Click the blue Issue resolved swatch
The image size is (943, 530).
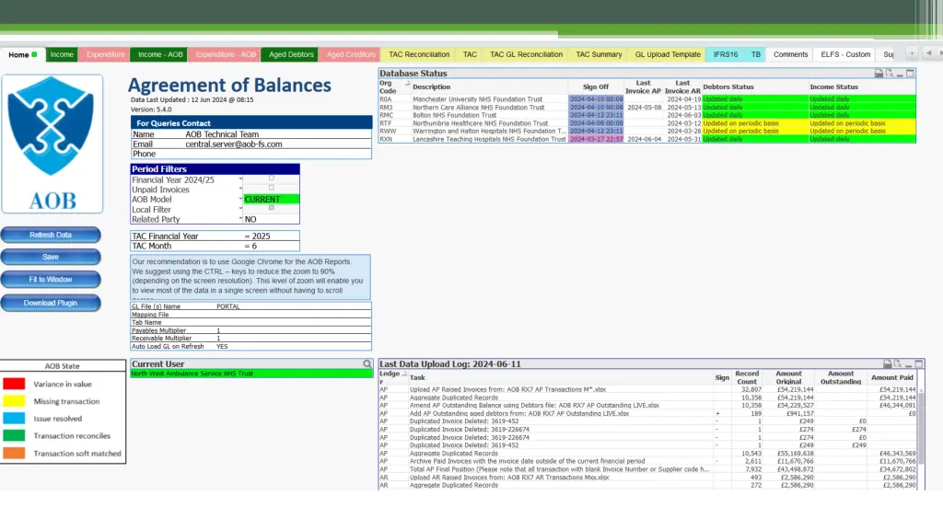pyautogui.click(x=14, y=419)
